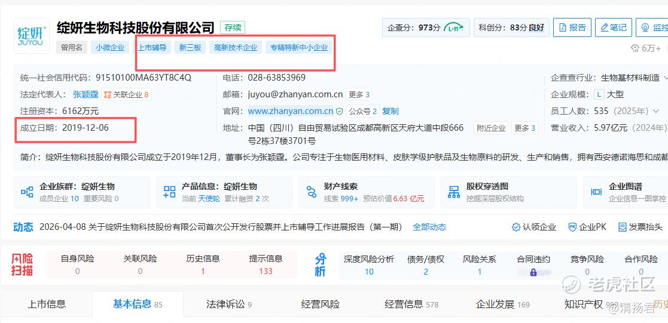This screenshot has height=323, width=668.
Task: Open 债务/债权 count 2
Action: (426, 272)
